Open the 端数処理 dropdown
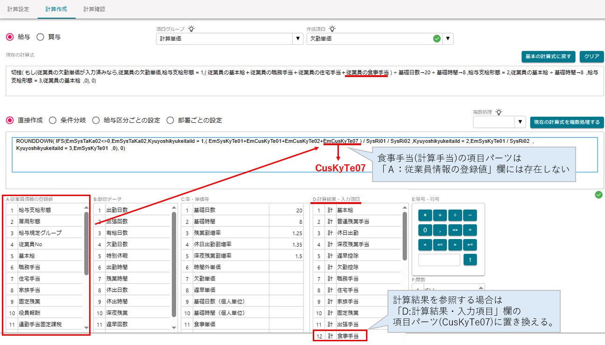 click(499, 122)
